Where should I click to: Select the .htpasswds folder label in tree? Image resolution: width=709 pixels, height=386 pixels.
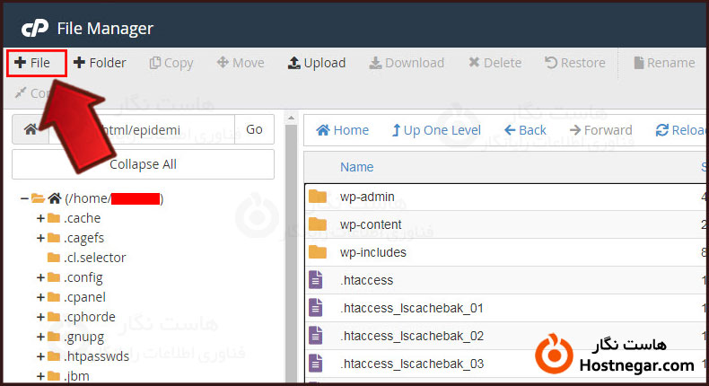pyautogui.click(x=96, y=356)
